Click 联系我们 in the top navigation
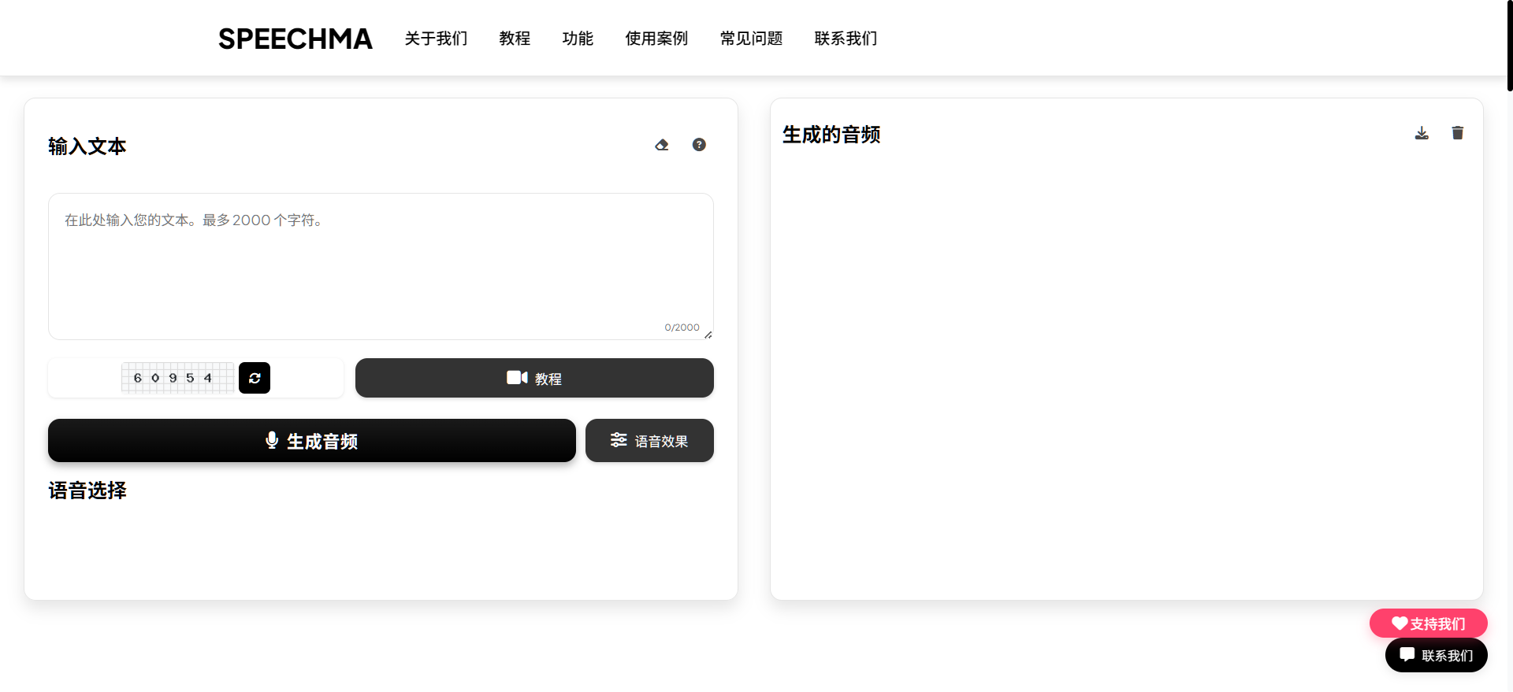1513x692 pixels. (x=846, y=39)
